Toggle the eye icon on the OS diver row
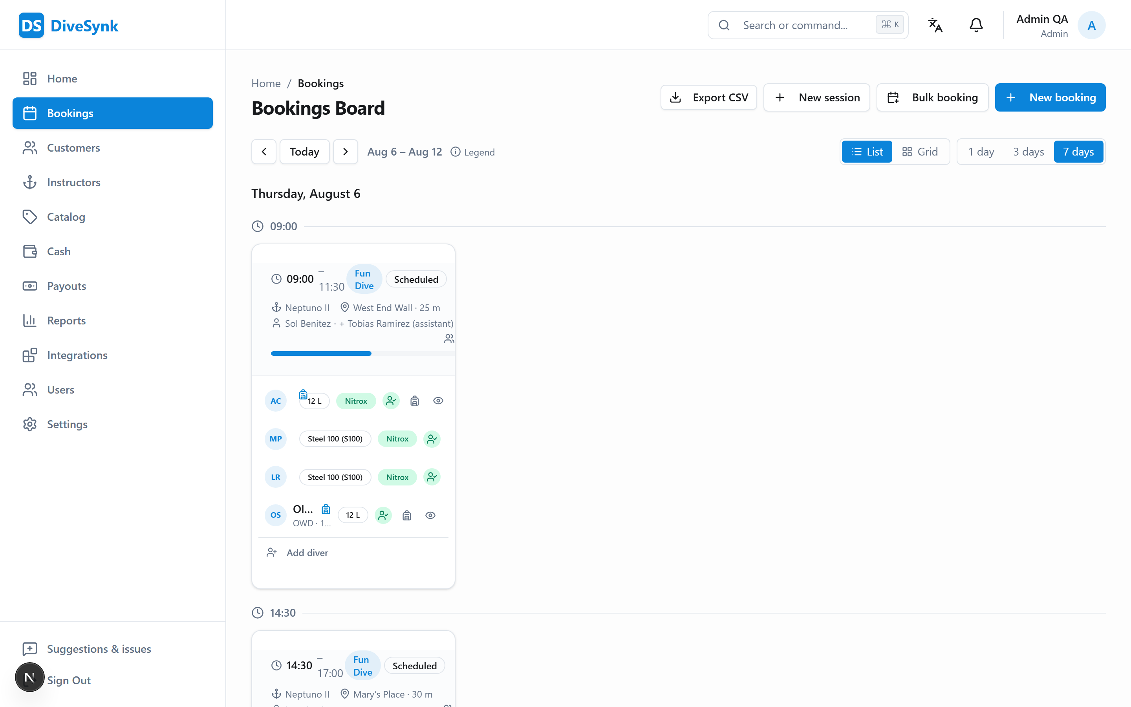 (430, 515)
